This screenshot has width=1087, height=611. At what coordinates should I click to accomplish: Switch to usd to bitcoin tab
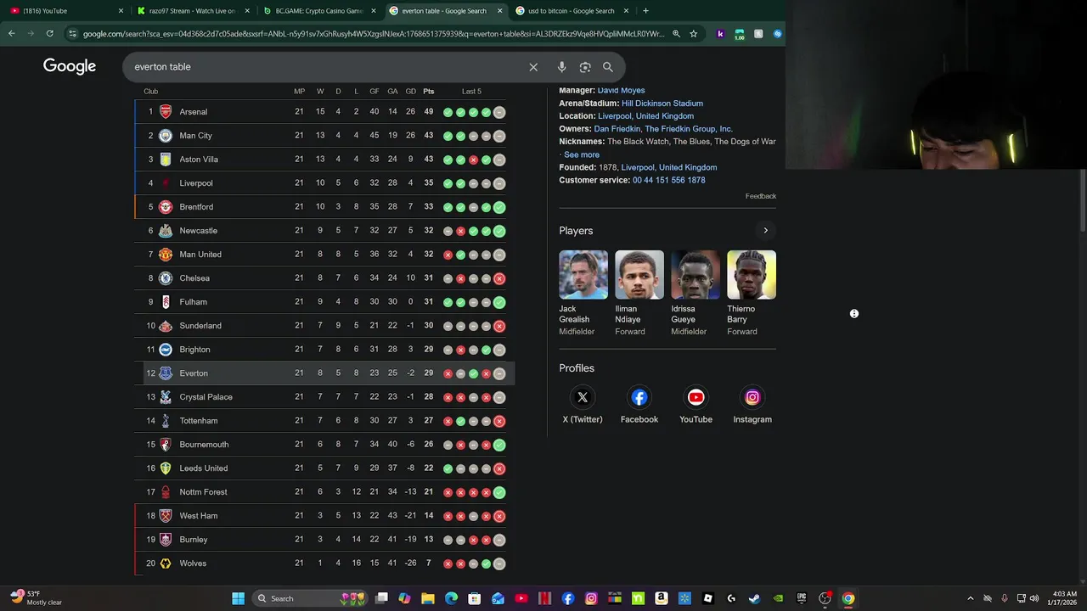coord(570,11)
